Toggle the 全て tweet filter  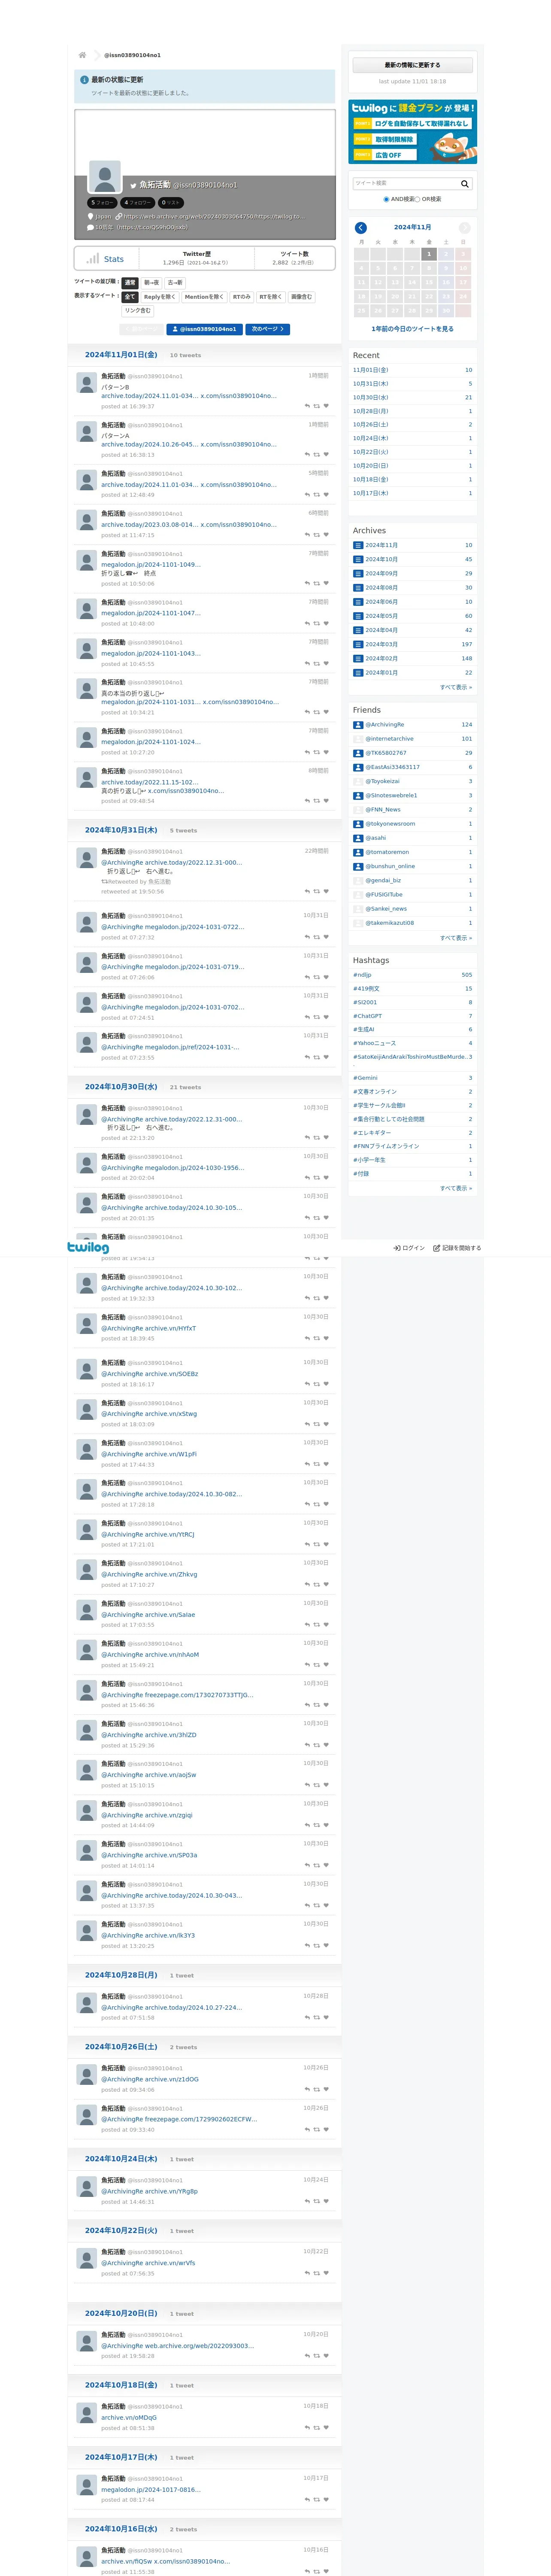130,297
